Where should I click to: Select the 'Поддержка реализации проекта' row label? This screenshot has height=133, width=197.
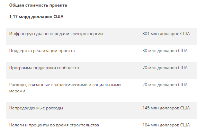[x=42, y=51]
